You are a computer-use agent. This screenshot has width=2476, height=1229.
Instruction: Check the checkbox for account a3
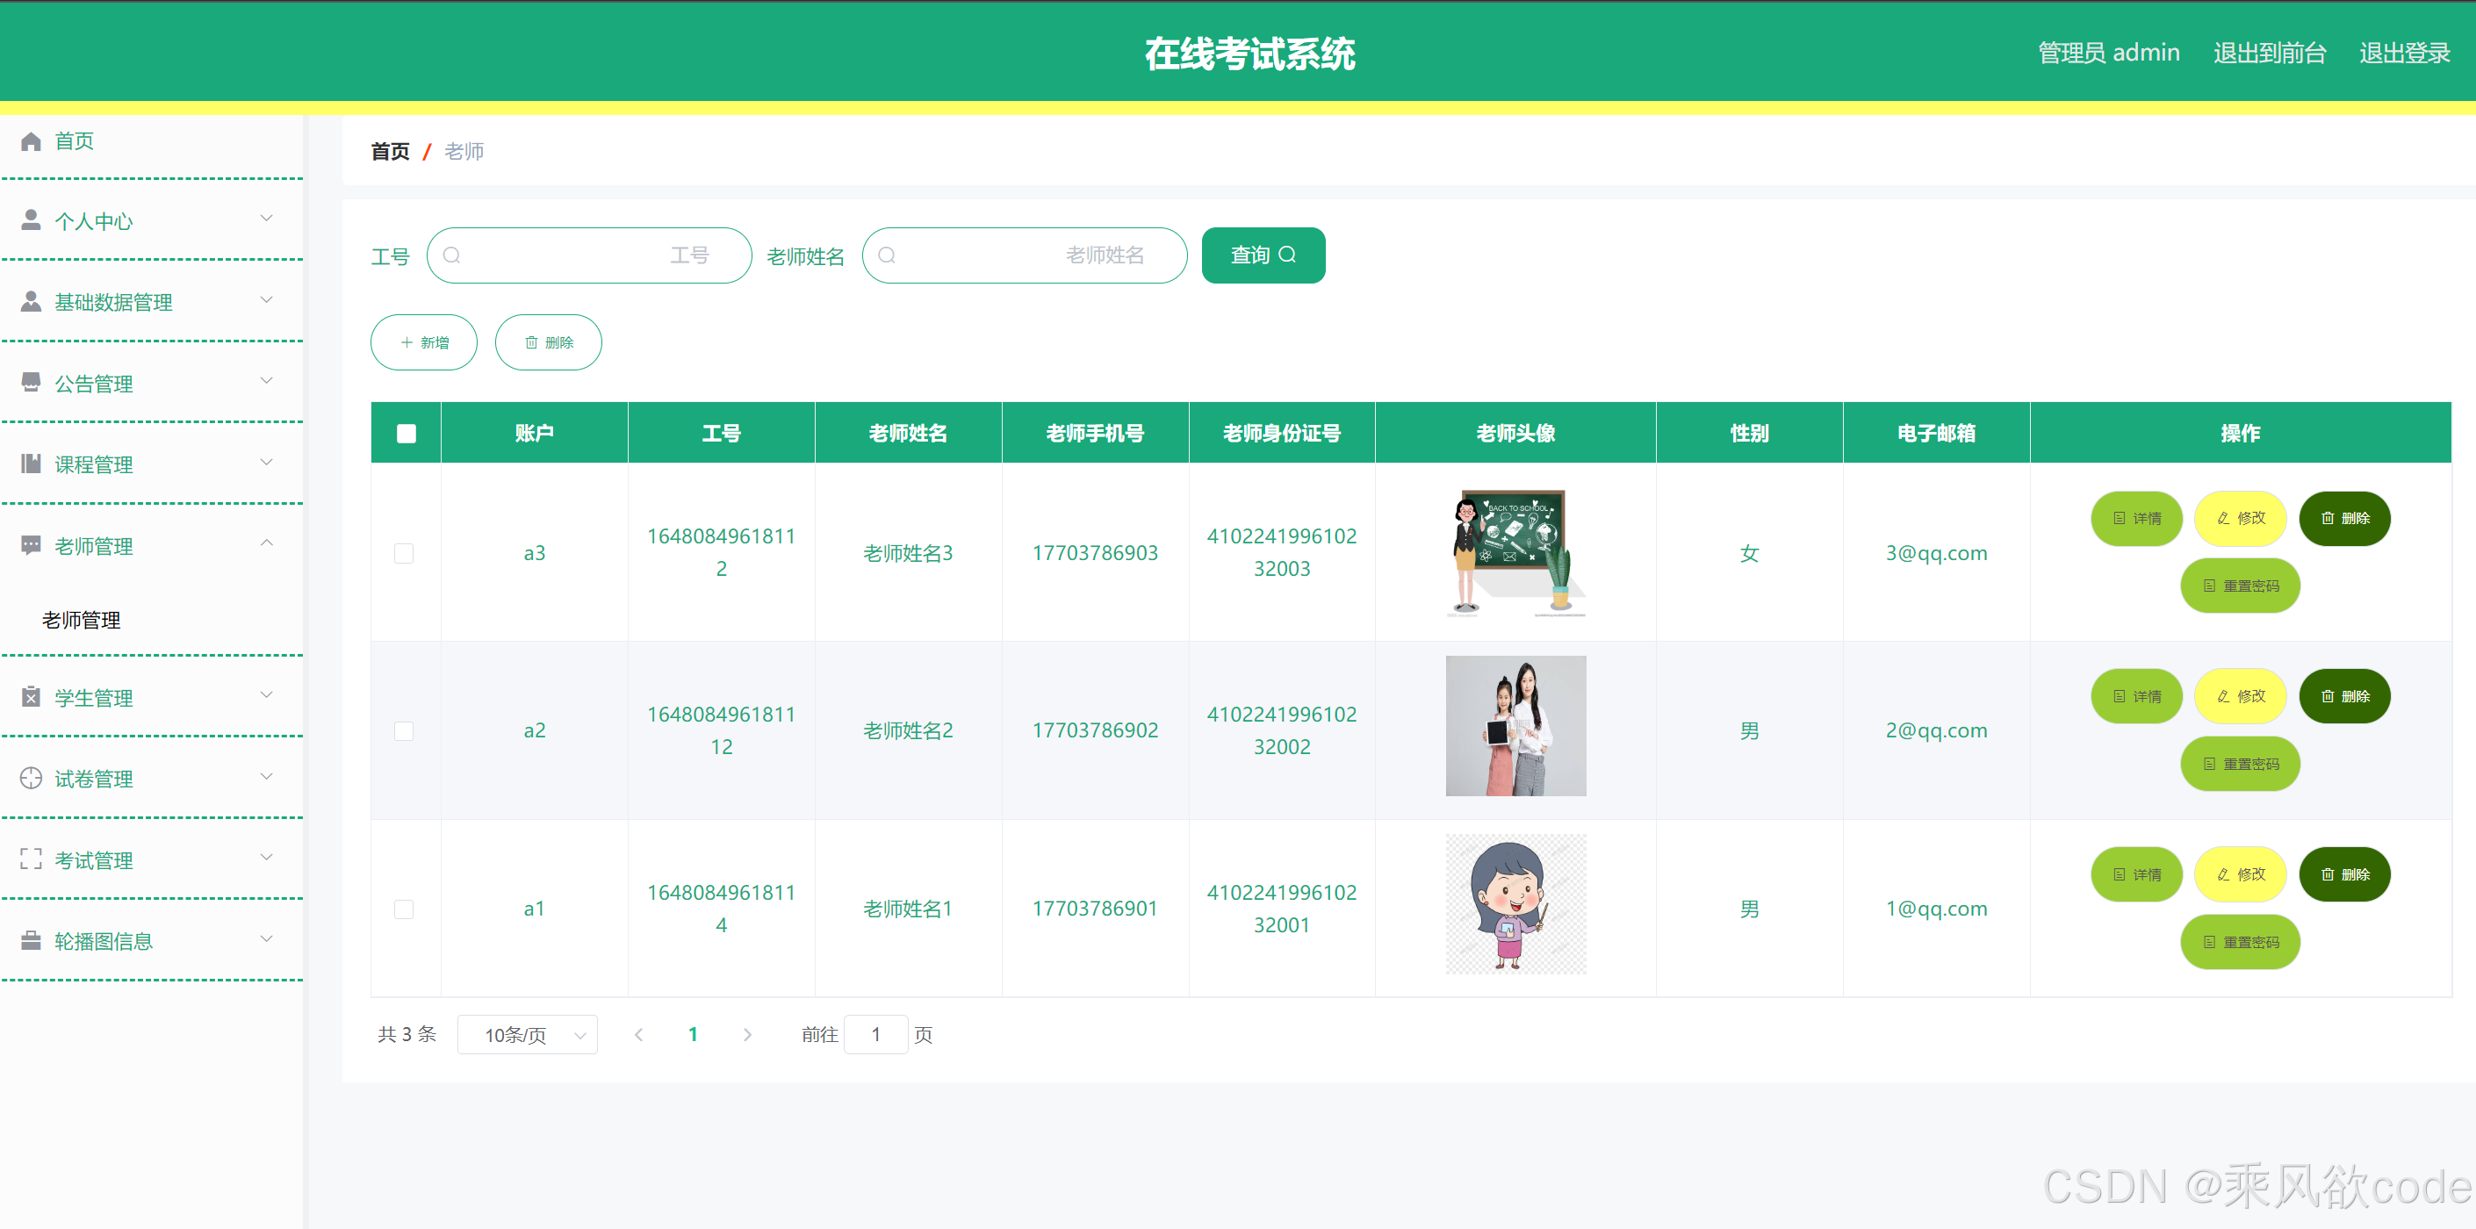pyautogui.click(x=404, y=553)
